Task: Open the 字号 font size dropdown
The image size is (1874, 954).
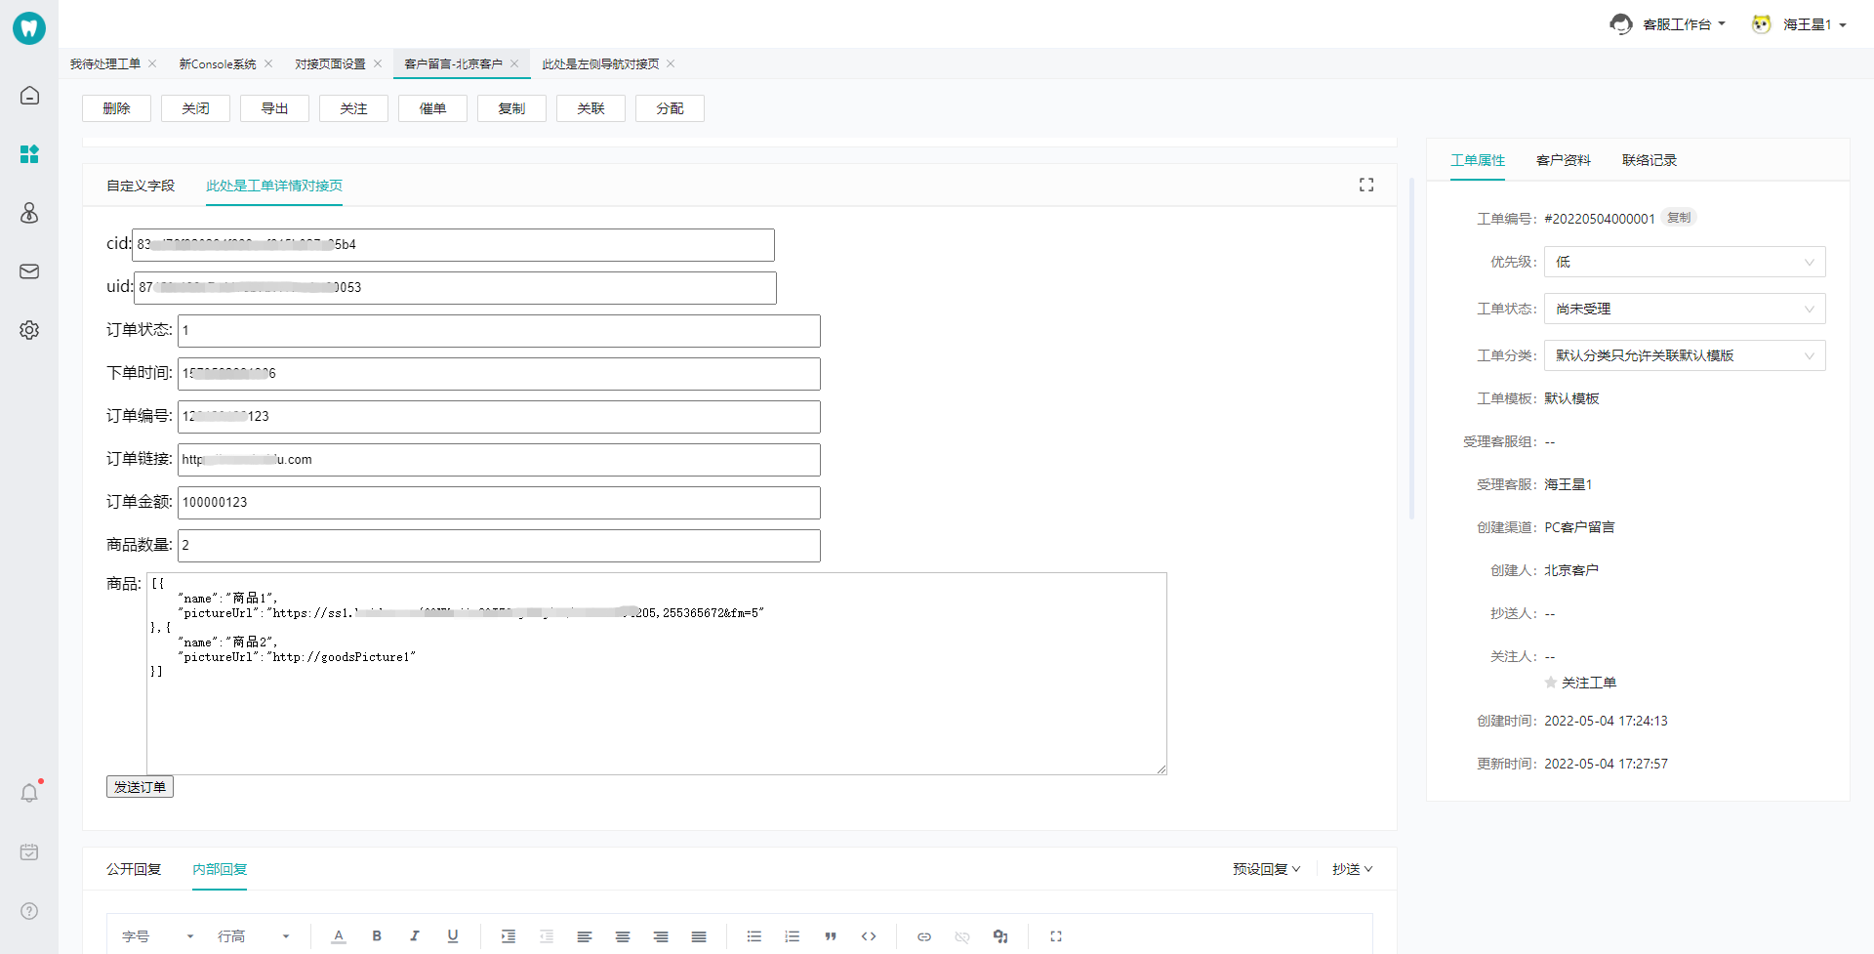Action: pyautogui.click(x=158, y=936)
